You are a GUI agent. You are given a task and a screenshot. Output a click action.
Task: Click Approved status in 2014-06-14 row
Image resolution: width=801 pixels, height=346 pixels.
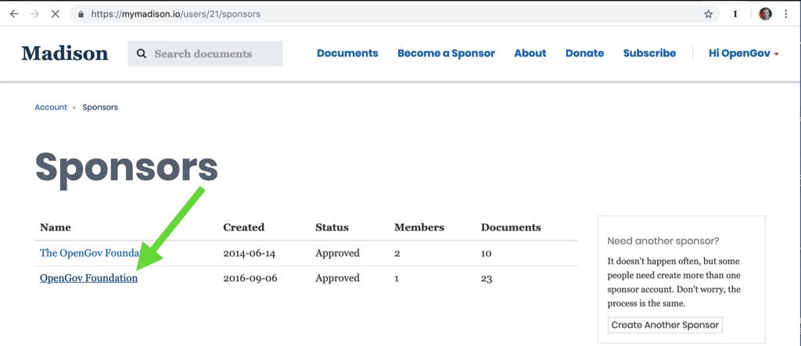(337, 253)
